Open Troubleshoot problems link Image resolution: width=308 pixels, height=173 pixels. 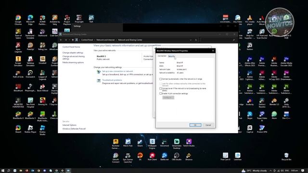[112, 80]
